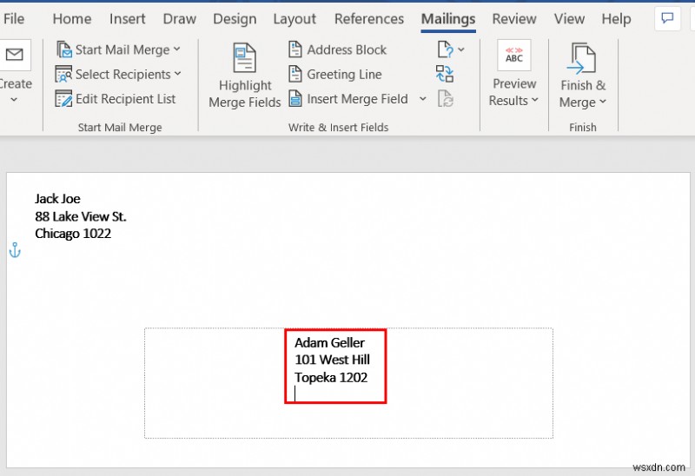Click the Select Recipients icon
This screenshot has width=695, height=476.
63,74
